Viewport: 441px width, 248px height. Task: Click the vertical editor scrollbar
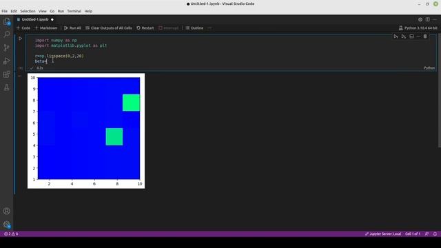click(x=440, y=90)
